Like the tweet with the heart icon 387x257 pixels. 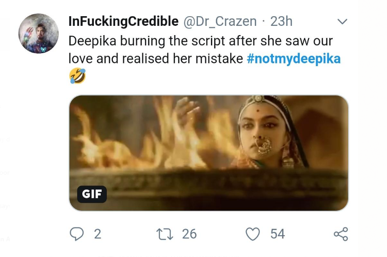click(x=252, y=234)
